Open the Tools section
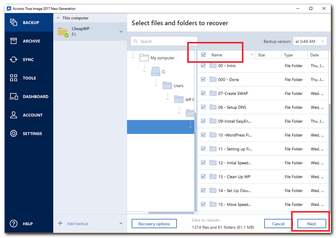 click(29, 78)
